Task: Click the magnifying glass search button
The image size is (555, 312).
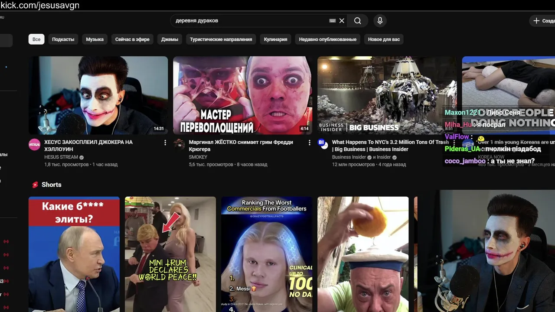Action: tap(357, 21)
